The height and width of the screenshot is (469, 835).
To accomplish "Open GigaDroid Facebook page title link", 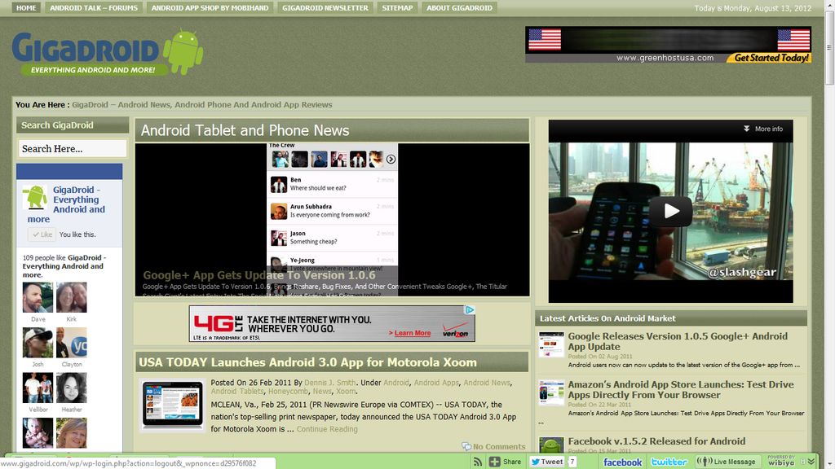I will coord(79,199).
